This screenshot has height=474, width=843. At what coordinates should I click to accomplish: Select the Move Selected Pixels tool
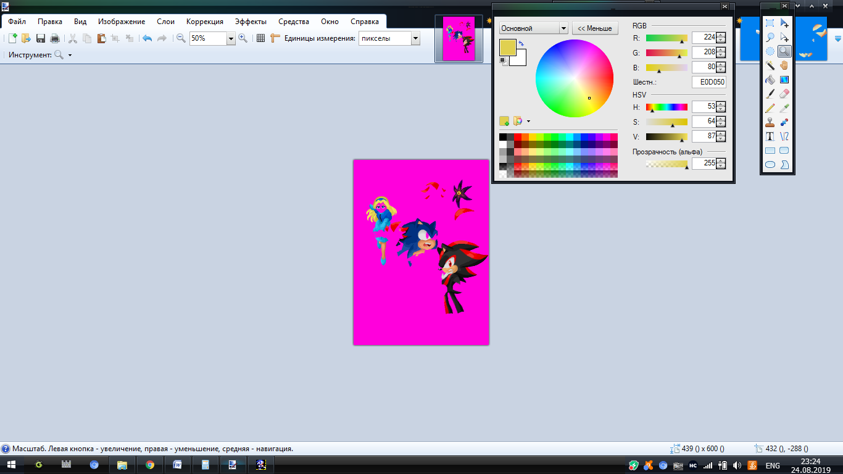click(784, 23)
